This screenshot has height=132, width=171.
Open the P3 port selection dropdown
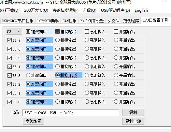click(14, 31)
